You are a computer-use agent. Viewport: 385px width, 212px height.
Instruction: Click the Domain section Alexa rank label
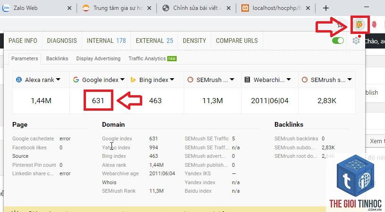pos(114,165)
